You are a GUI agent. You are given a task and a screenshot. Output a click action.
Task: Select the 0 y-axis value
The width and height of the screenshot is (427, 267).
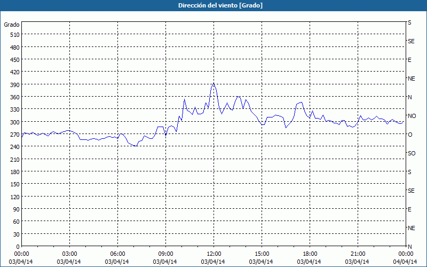pos(18,247)
